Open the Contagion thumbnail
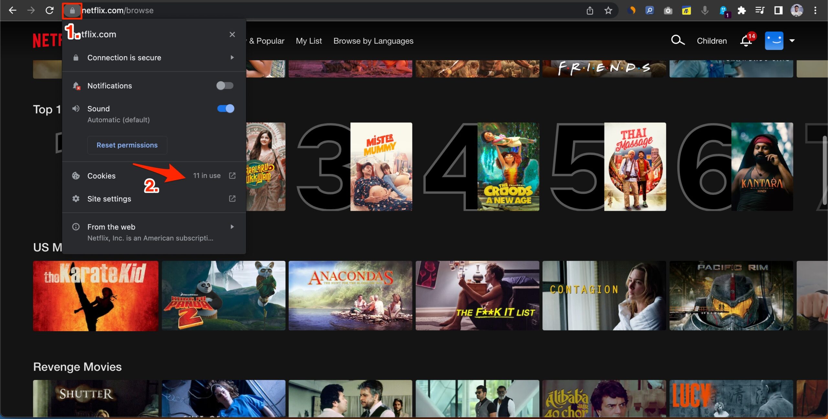 tap(604, 296)
